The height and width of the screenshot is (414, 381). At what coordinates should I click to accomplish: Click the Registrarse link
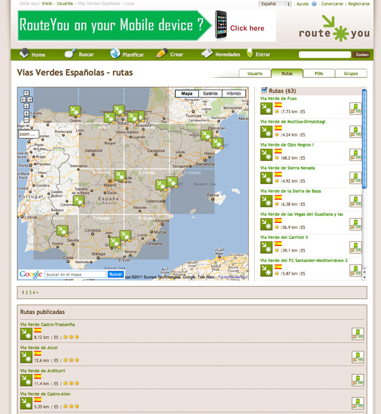[359, 4]
